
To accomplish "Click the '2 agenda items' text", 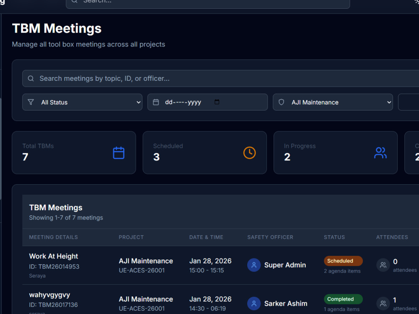I will tap(342, 271).
